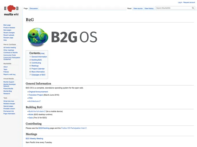197x147 pixels.
Task: Jump to Subpages of B2G in Contents
Action: [x=38, y=75]
